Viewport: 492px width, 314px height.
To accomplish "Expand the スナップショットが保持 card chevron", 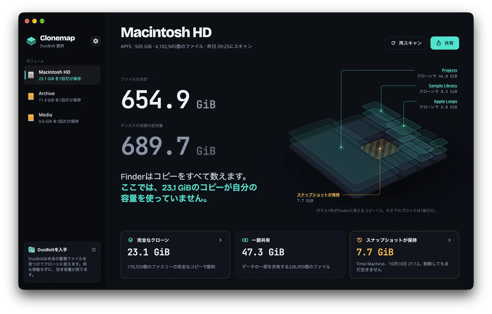I will coord(450,240).
